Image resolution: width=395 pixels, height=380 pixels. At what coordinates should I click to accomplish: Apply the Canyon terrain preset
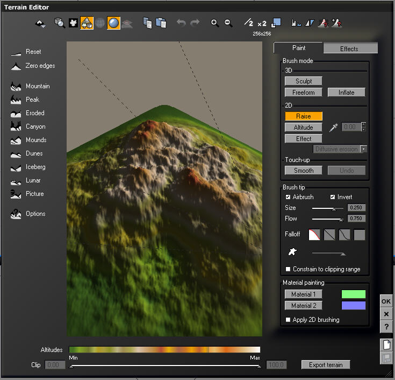35,126
